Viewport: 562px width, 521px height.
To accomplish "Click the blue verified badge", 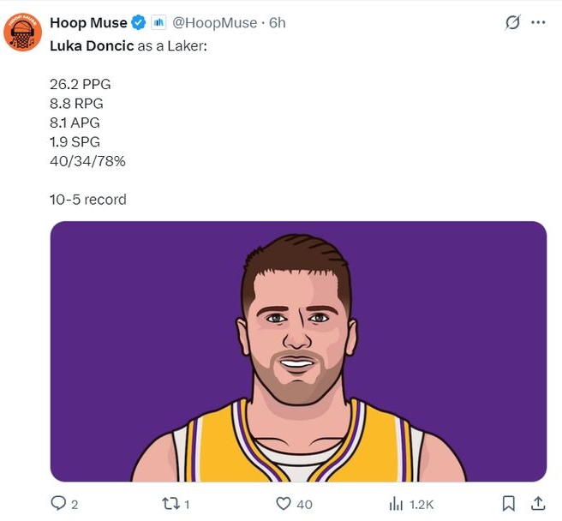I will (138, 23).
